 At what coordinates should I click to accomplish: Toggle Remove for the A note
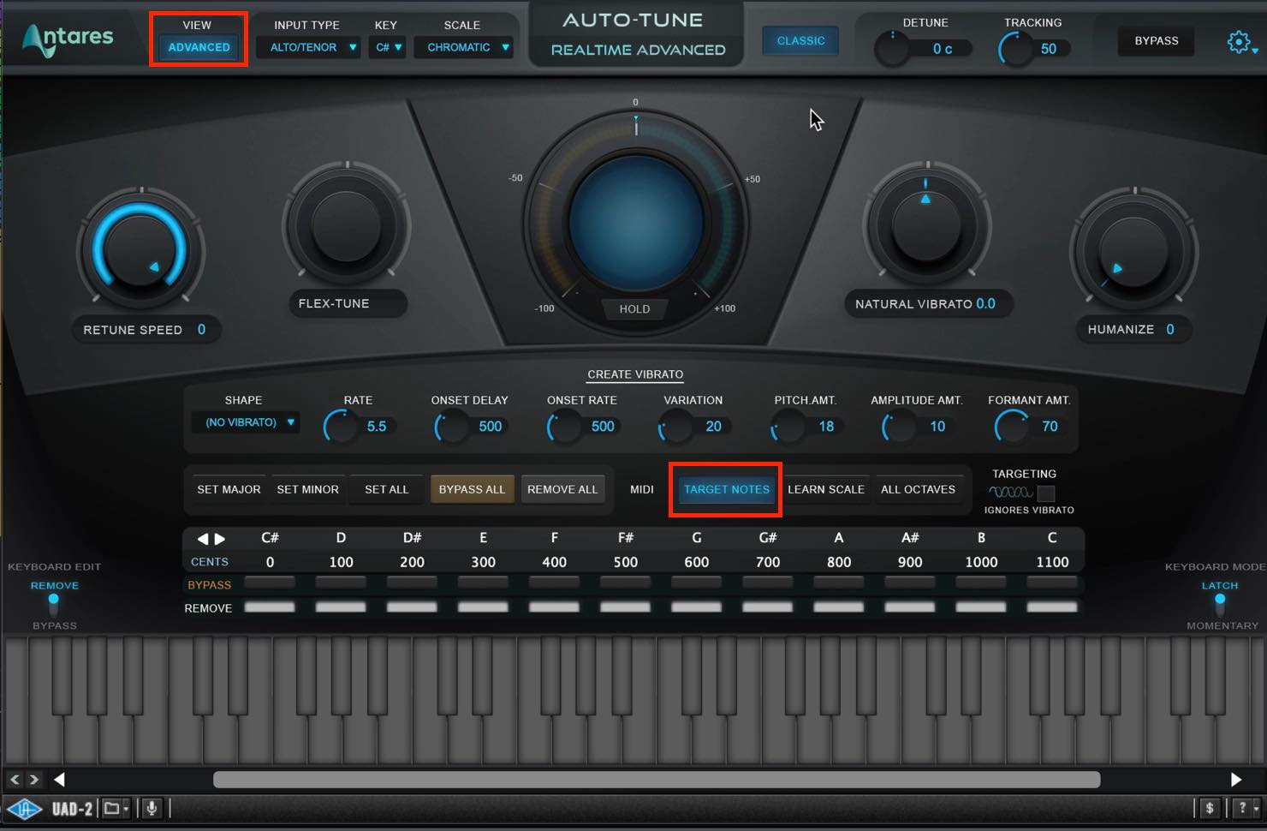click(x=839, y=607)
